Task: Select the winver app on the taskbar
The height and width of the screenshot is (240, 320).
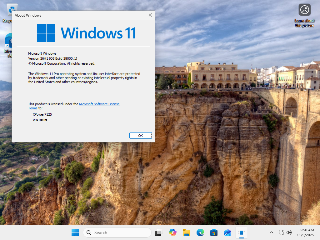Action: 242,232
